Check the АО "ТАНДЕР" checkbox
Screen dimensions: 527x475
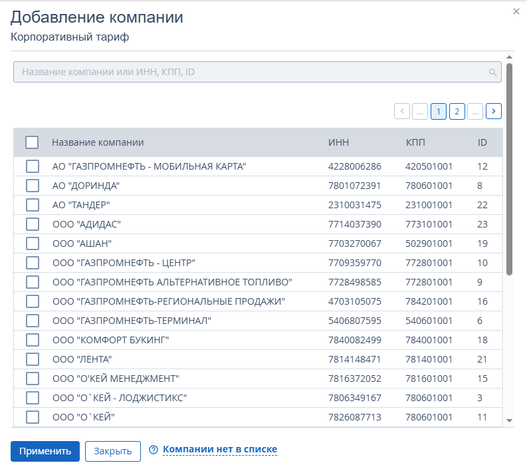tap(32, 205)
